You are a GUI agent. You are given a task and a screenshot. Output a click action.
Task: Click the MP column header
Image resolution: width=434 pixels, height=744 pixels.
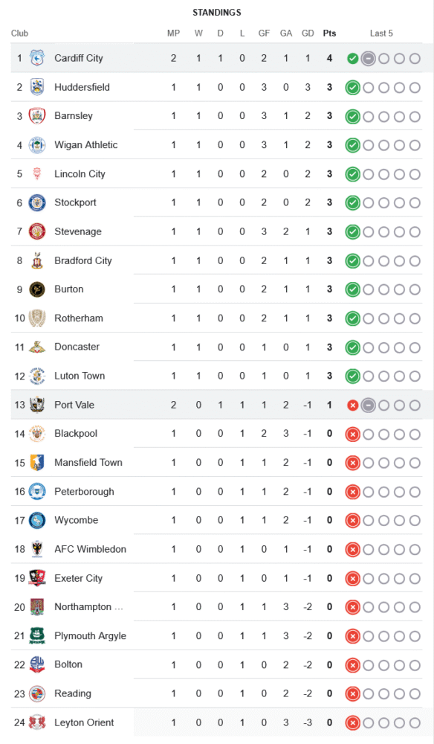pyautogui.click(x=173, y=33)
